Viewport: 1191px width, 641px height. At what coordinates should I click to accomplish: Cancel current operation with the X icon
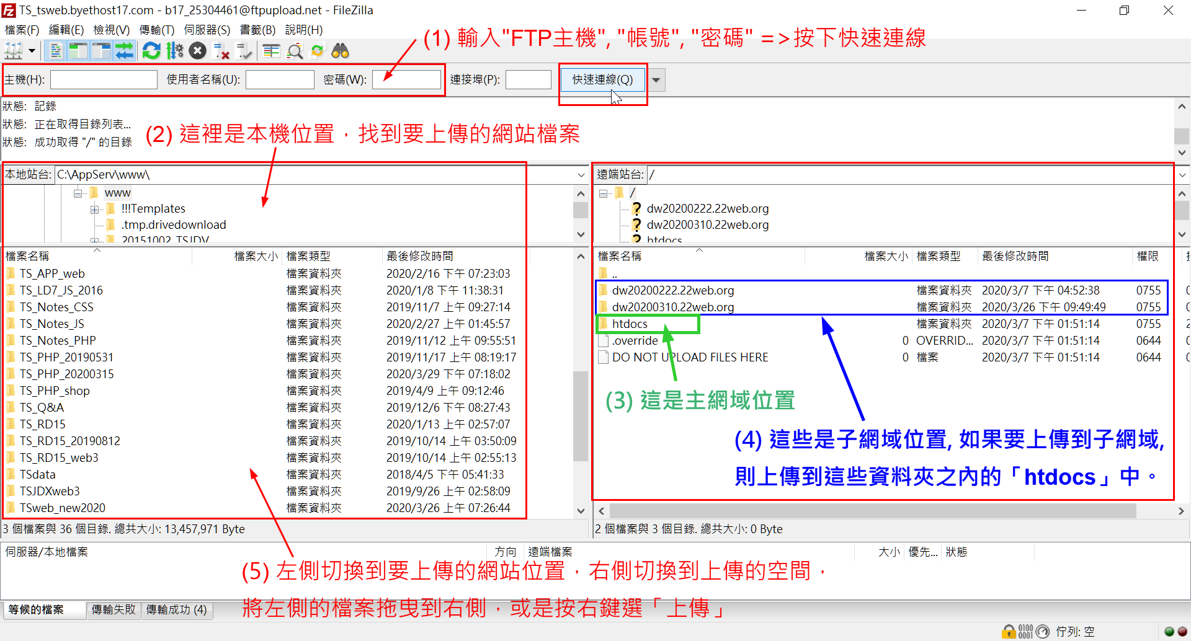[198, 51]
